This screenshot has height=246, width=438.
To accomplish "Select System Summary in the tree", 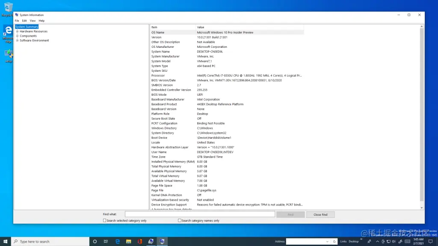I will coord(27,27).
